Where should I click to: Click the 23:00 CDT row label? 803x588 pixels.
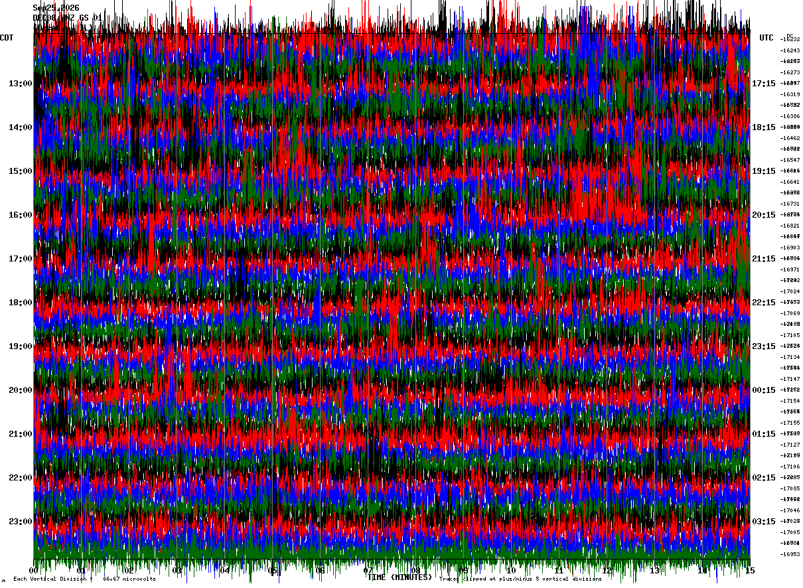[21, 522]
